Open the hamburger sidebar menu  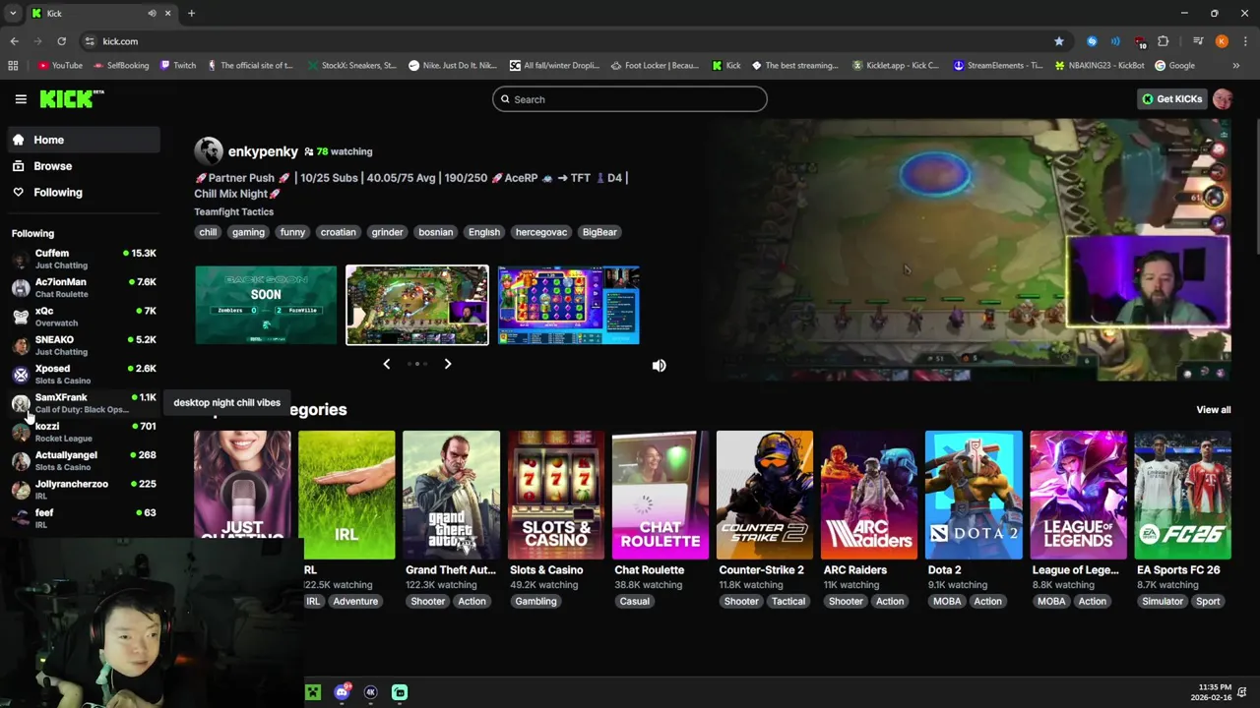[21, 99]
